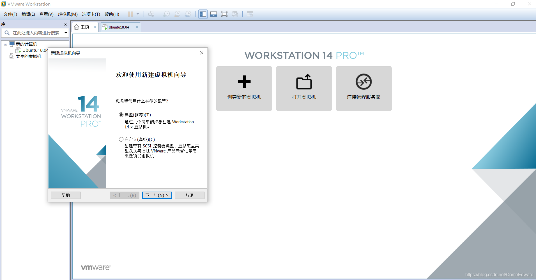Open the 帮助(H) menu
This screenshot has width=536, height=280.
[112, 14]
